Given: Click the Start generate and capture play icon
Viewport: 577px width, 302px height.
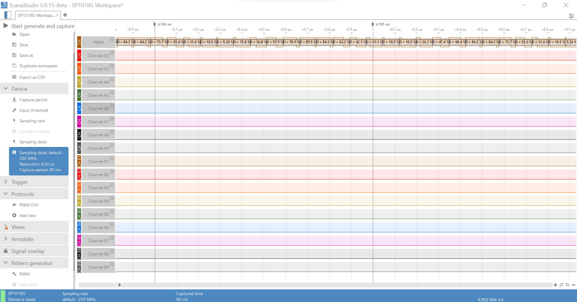Looking at the screenshot, I should pyautogui.click(x=6, y=26).
